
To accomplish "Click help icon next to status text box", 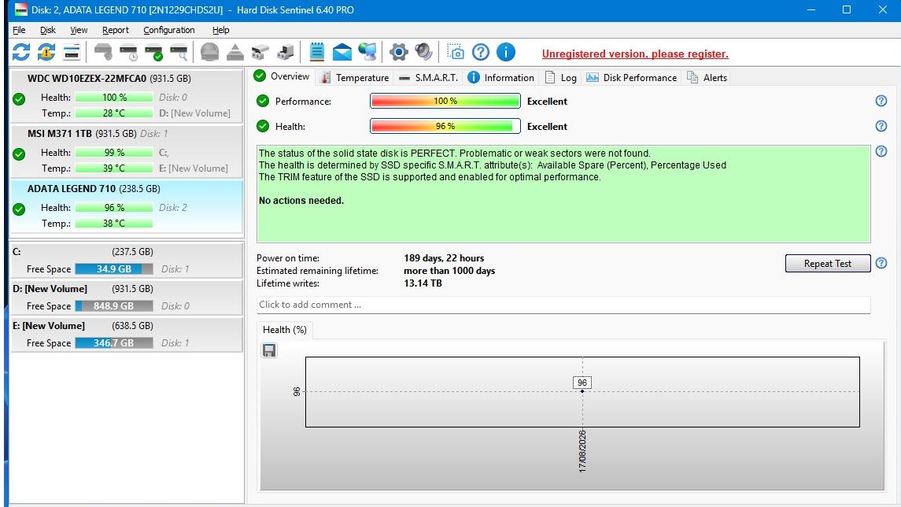I will point(881,151).
